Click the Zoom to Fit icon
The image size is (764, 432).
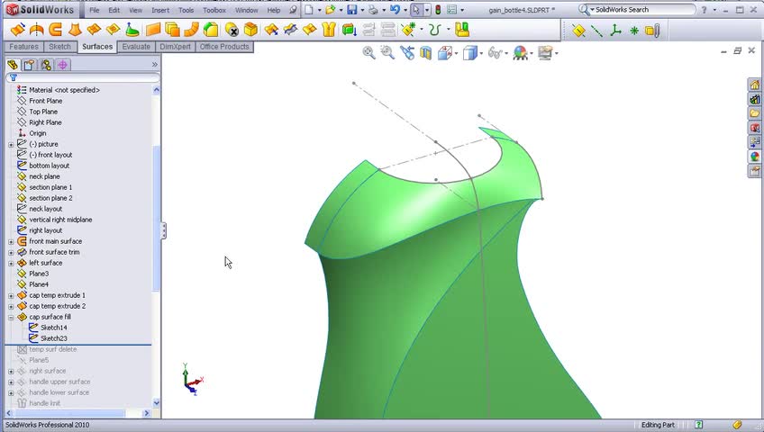click(x=368, y=52)
